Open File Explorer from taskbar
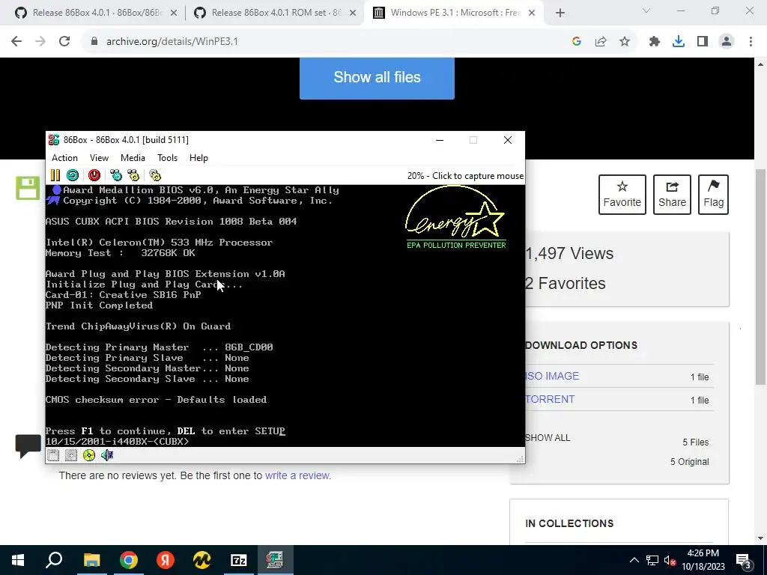This screenshot has height=575, width=767. click(91, 560)
